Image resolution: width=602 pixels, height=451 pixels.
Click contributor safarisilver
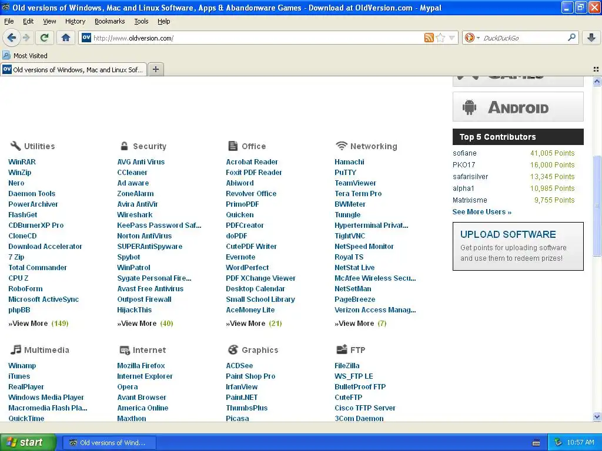(x=470, y=176)
